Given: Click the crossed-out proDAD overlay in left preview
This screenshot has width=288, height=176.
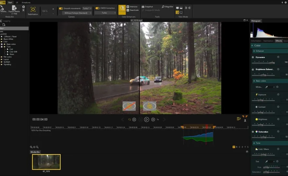Looking at the screenshot, I should [x=129, y=106].
